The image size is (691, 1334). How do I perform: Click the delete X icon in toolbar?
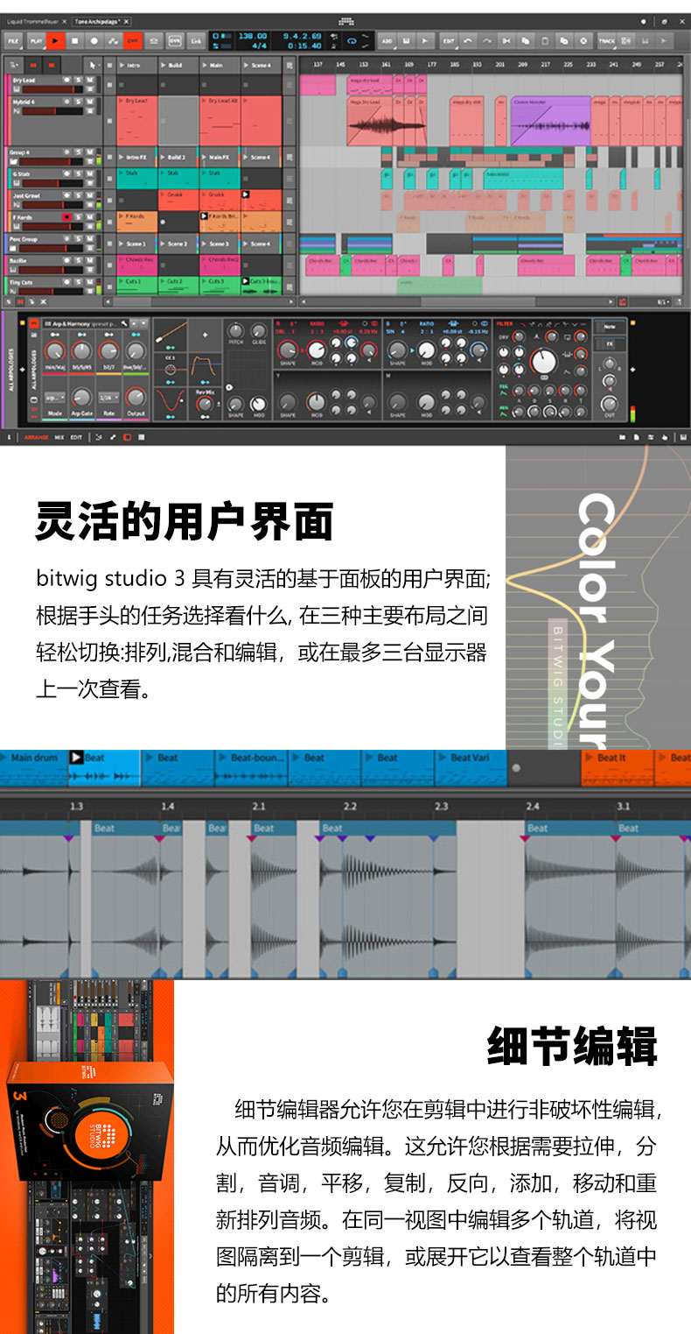[x=583, y=40]
